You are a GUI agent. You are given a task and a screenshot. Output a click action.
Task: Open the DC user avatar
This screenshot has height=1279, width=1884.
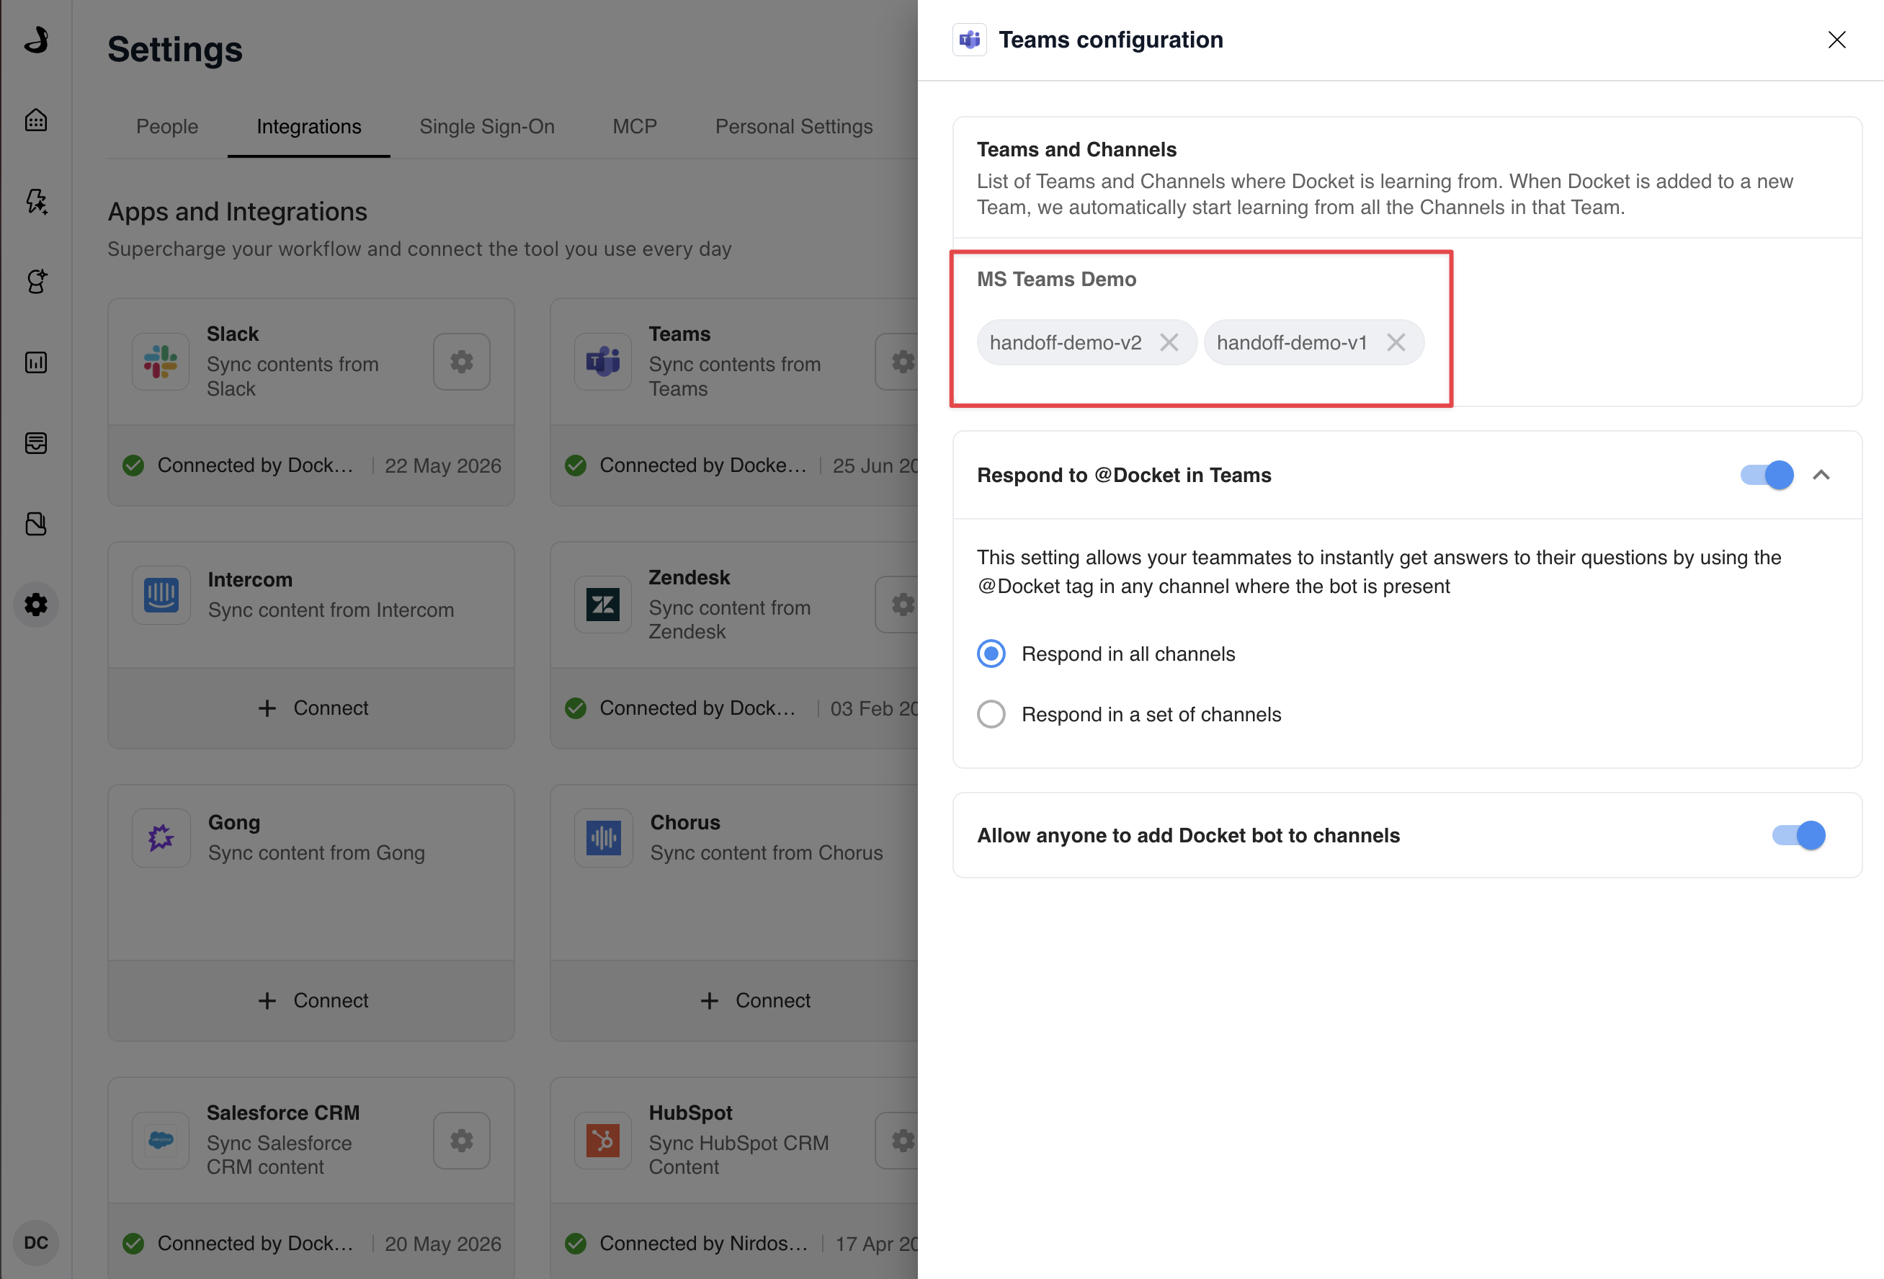tap(36, 1242)
